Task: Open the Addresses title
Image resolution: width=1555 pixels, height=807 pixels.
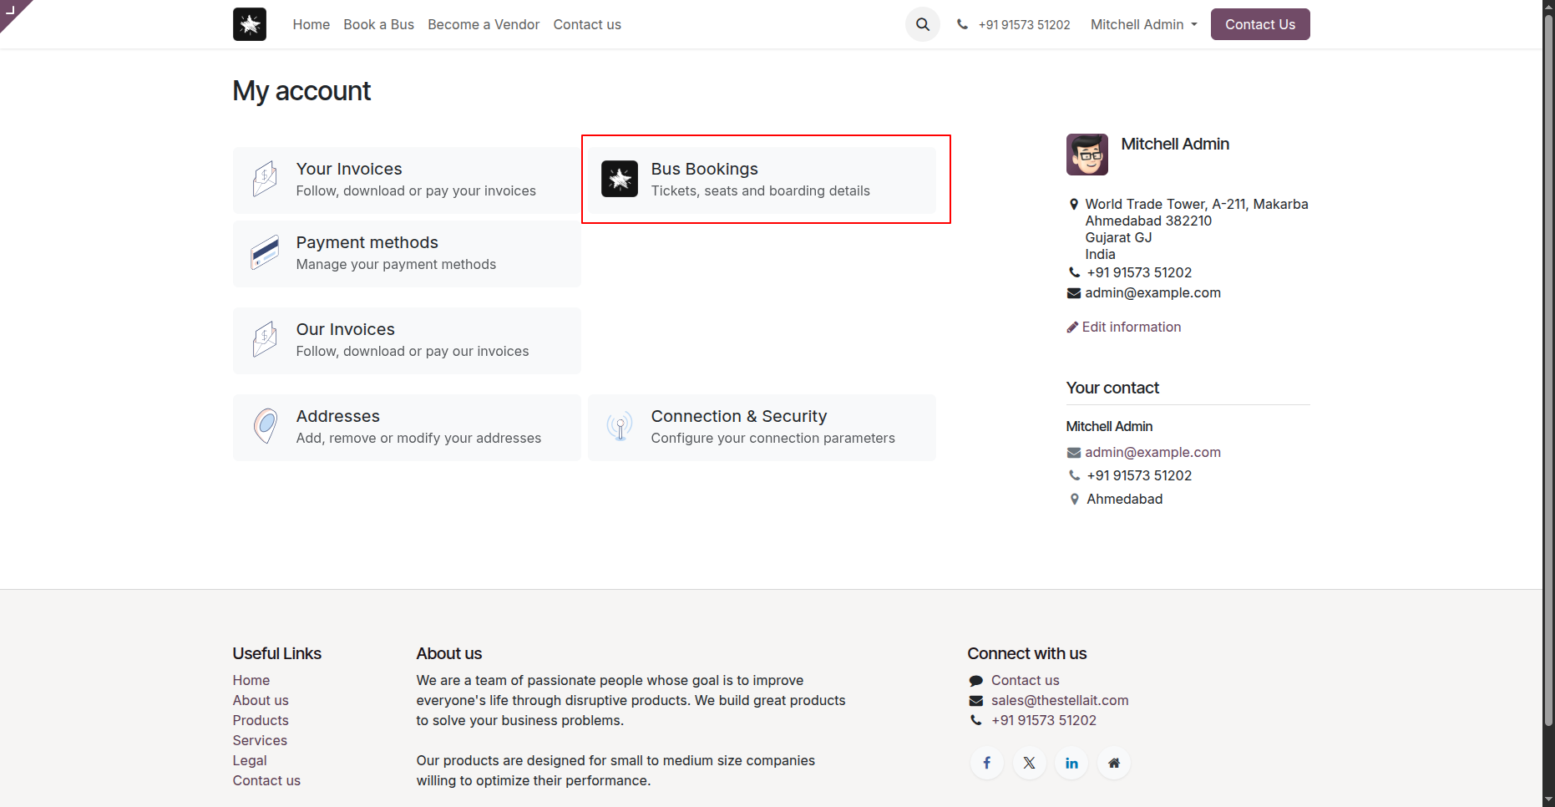Action: click(x=338, y=416)
